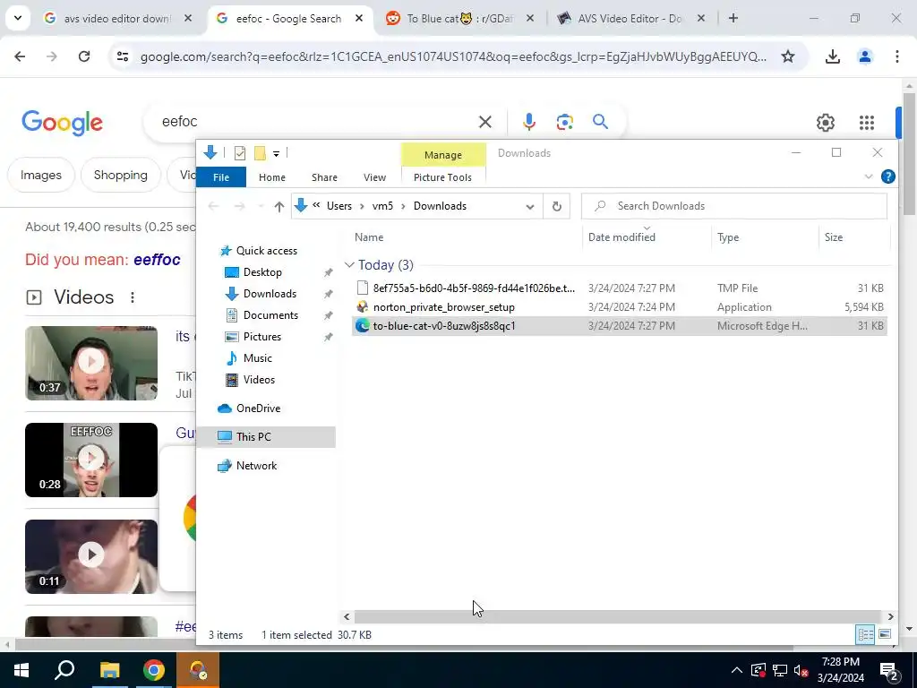Open taskbar Search magnifier
Screen dimensions: 917x688
[64, 670]
